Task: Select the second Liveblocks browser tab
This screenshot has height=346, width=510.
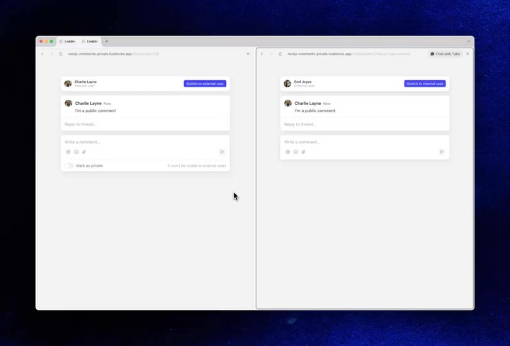Action: [90, 41]
